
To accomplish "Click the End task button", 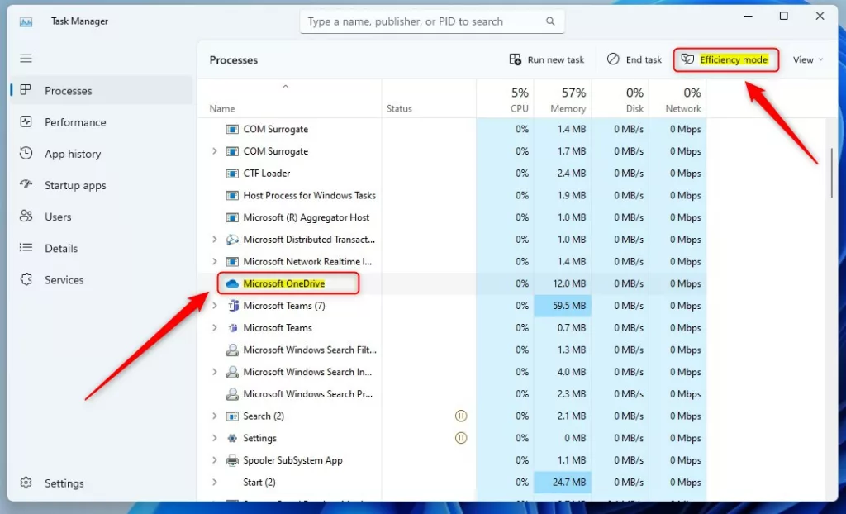I will [634, 59].
